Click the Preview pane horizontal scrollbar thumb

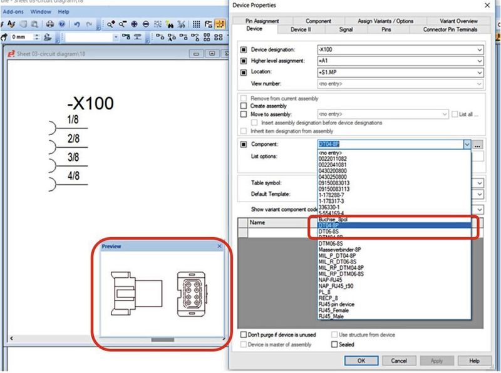(163, 339)
